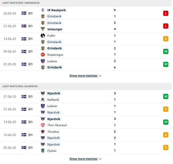
Task: Click the chevron beside Njardvik Show more matches
Action: 100,159
